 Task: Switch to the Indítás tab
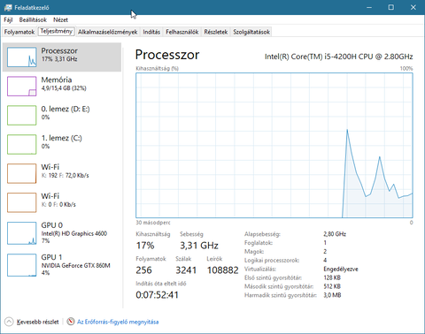pyautogui.click(x=151, y=32)
